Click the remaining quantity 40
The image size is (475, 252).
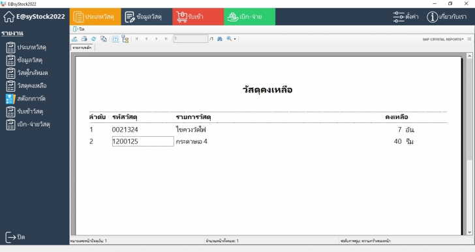(398, 141)
